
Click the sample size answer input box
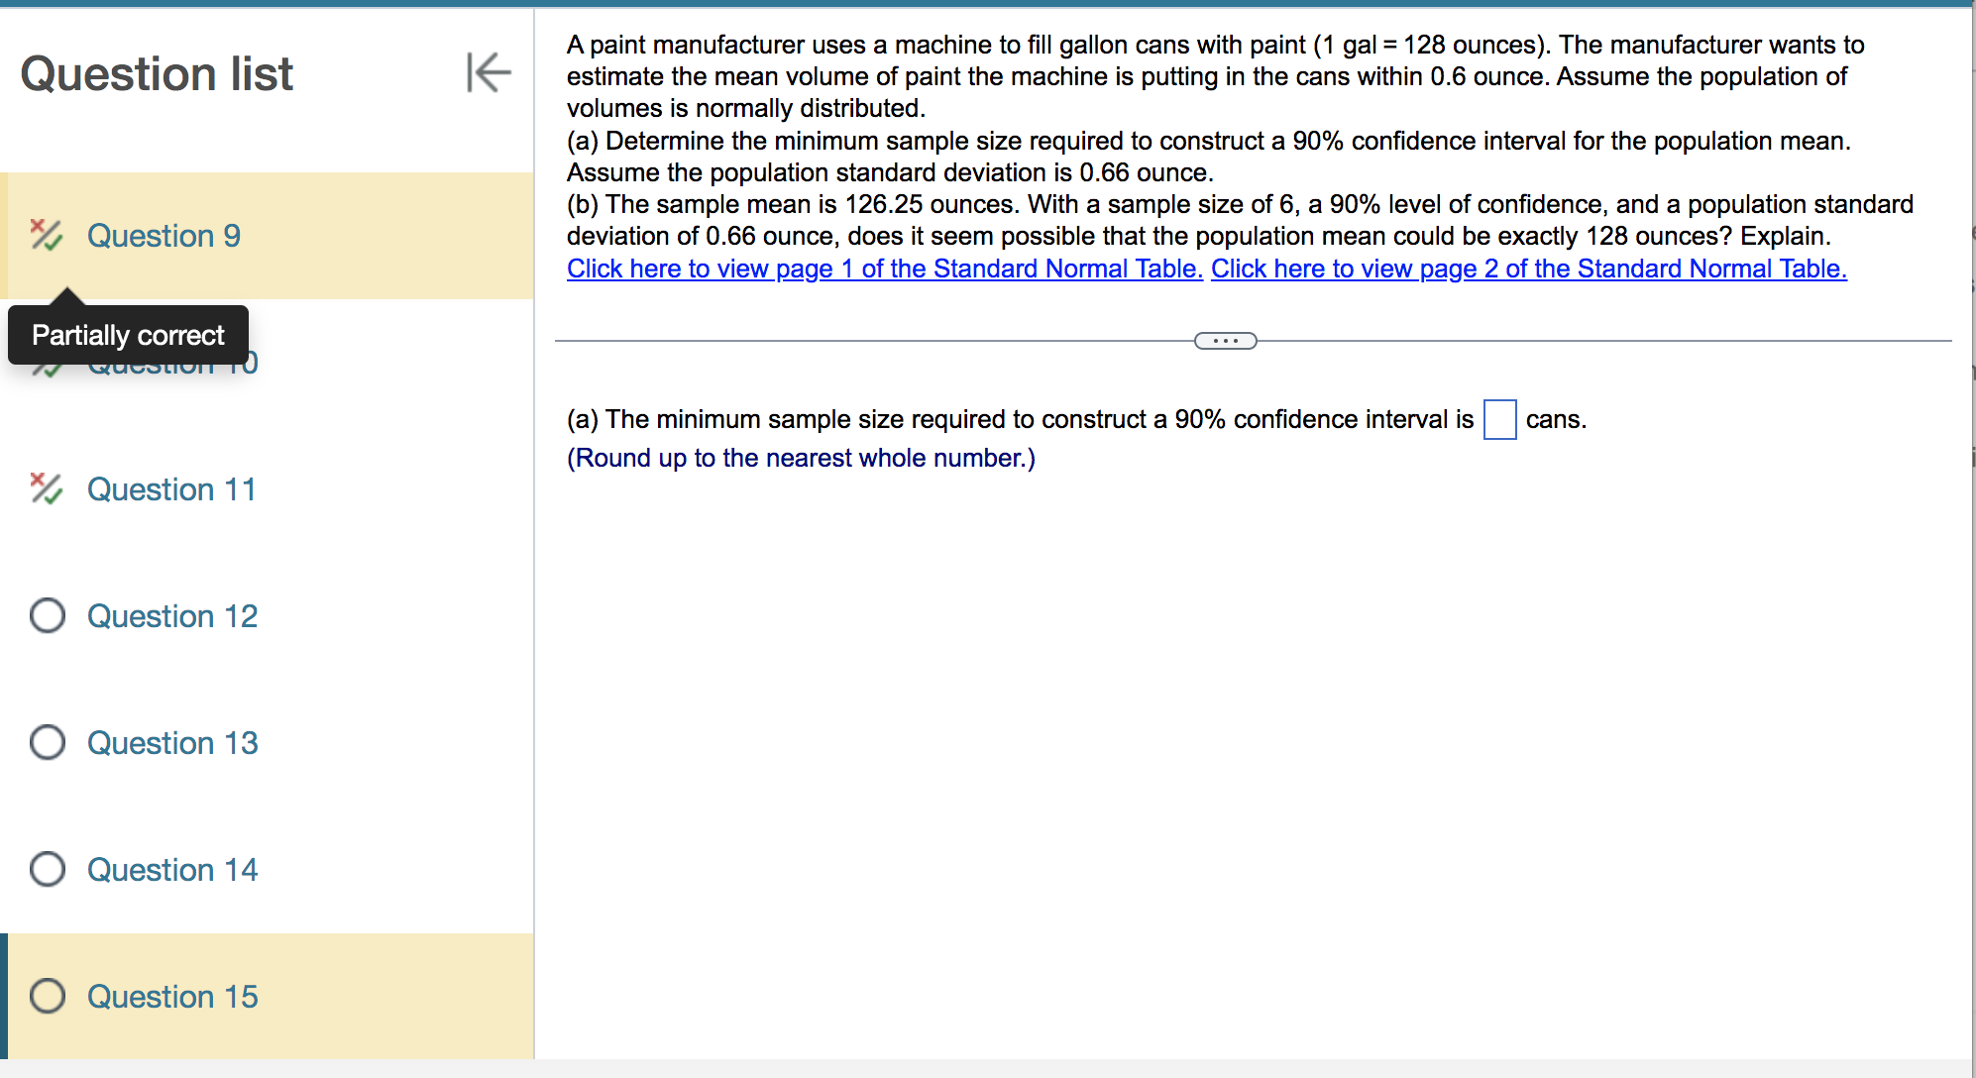(1498, 420)
